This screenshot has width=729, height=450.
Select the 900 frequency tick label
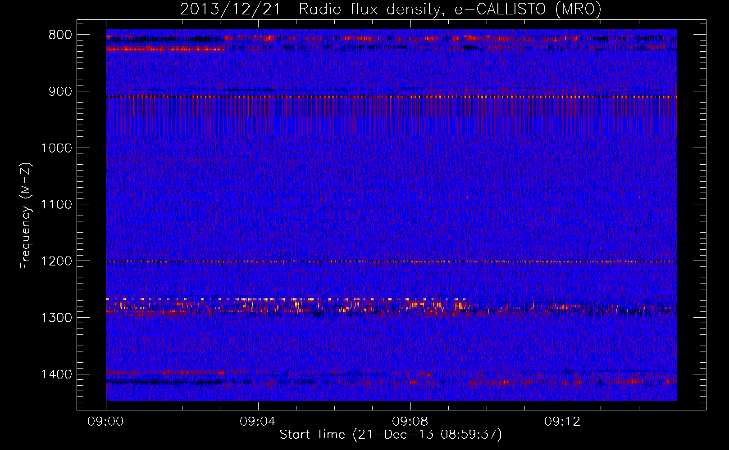pos(60,91)
